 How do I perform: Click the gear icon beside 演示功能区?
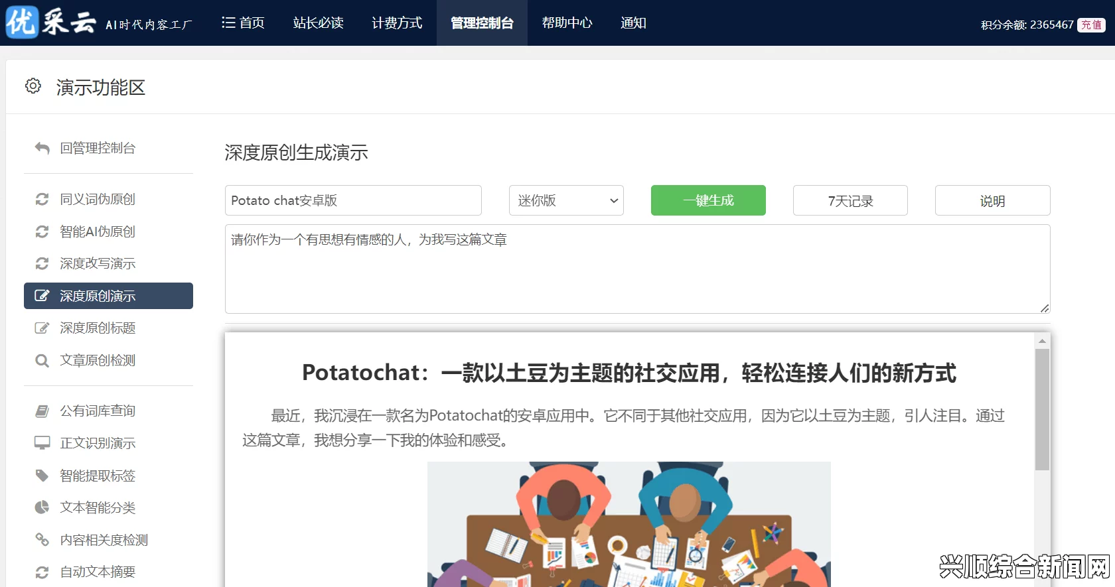33,86
